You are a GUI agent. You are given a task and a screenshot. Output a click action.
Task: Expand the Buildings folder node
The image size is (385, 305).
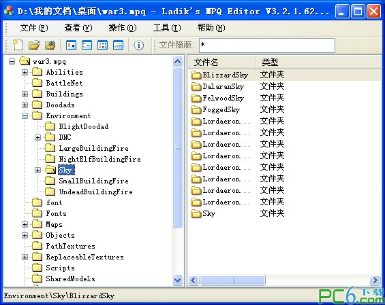(x=25, y=94)
